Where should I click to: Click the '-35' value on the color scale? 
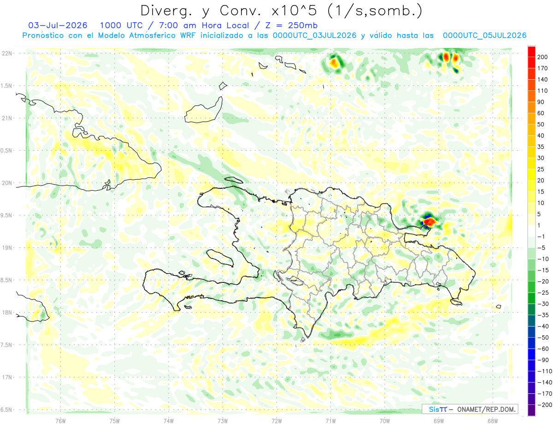tap(543, 315)
